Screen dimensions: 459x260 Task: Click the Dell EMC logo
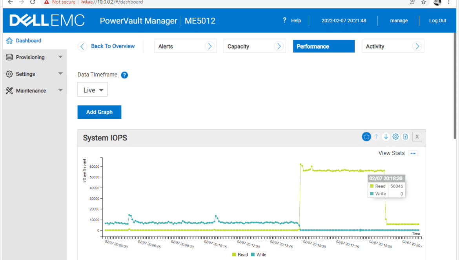pyautogui.click(x=47, y=20)
